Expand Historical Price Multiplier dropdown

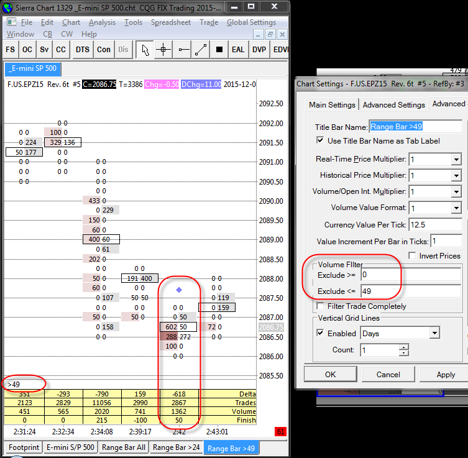pyautogui.click(x=456, y=176)
